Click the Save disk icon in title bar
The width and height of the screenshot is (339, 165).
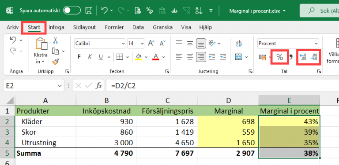coord(88,10)
